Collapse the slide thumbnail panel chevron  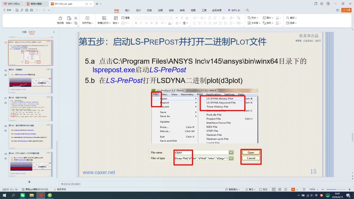pyautogui.click(x=54, y=32)
